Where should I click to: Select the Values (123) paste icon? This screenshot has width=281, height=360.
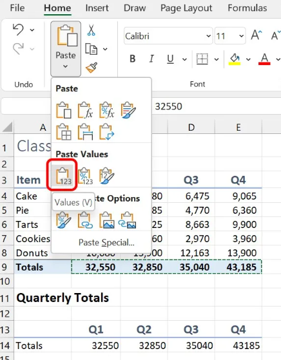(63, 176)
